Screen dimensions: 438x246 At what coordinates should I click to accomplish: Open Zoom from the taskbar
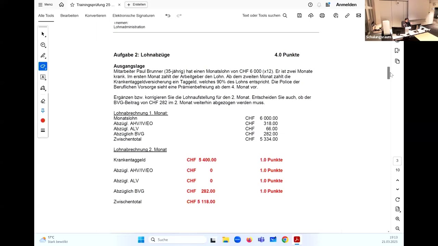[237, 240]
